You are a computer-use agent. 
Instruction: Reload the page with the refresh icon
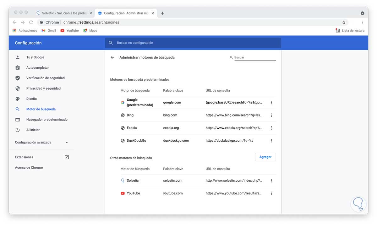[x=31, y=22]
